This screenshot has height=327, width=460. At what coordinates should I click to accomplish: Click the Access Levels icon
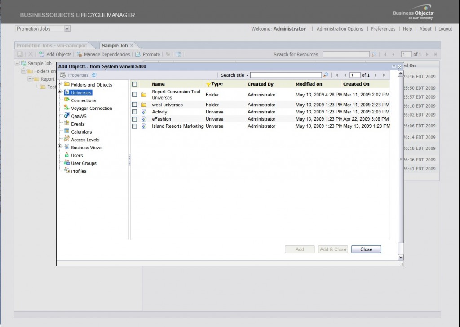(66, 139)
